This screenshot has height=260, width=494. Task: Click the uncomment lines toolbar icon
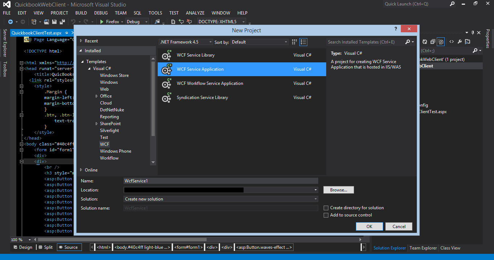pos(189,22)
